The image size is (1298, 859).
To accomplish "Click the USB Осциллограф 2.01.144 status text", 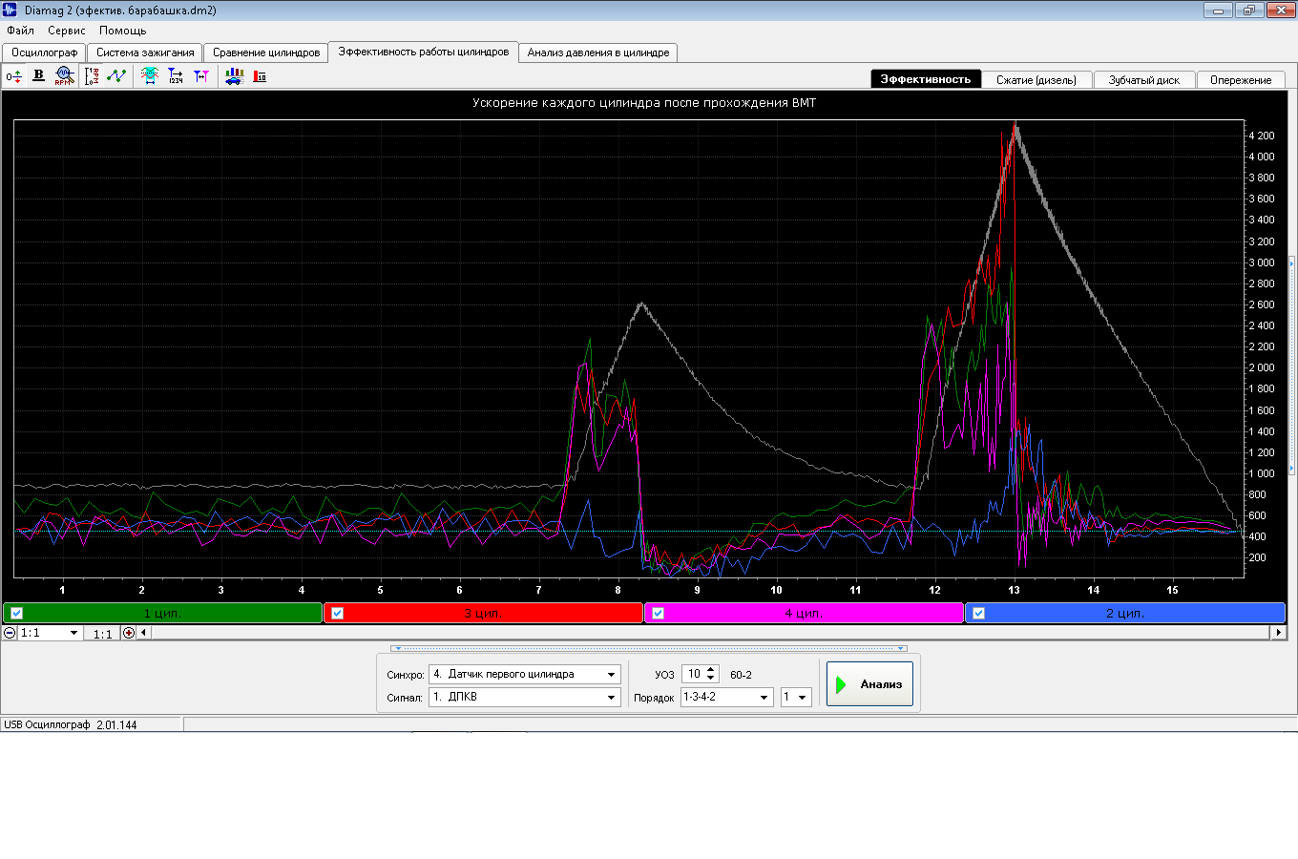I will click(71, 724).
